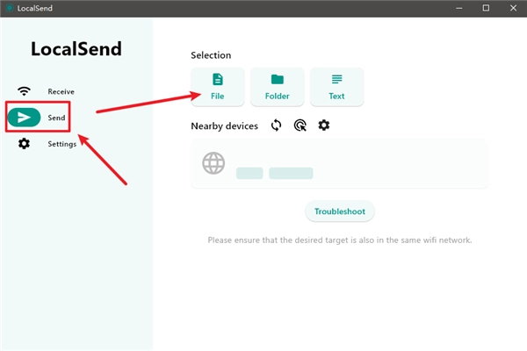This screenshot has width=527, height=351.
Task: Select the Send tab in sidebar
Action: coord(44,118)
